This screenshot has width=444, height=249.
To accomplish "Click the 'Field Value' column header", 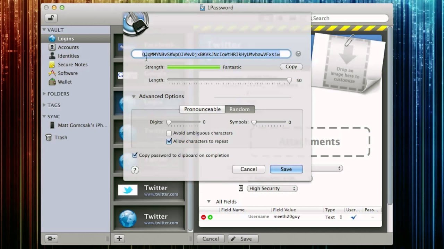I will point(284,210).
